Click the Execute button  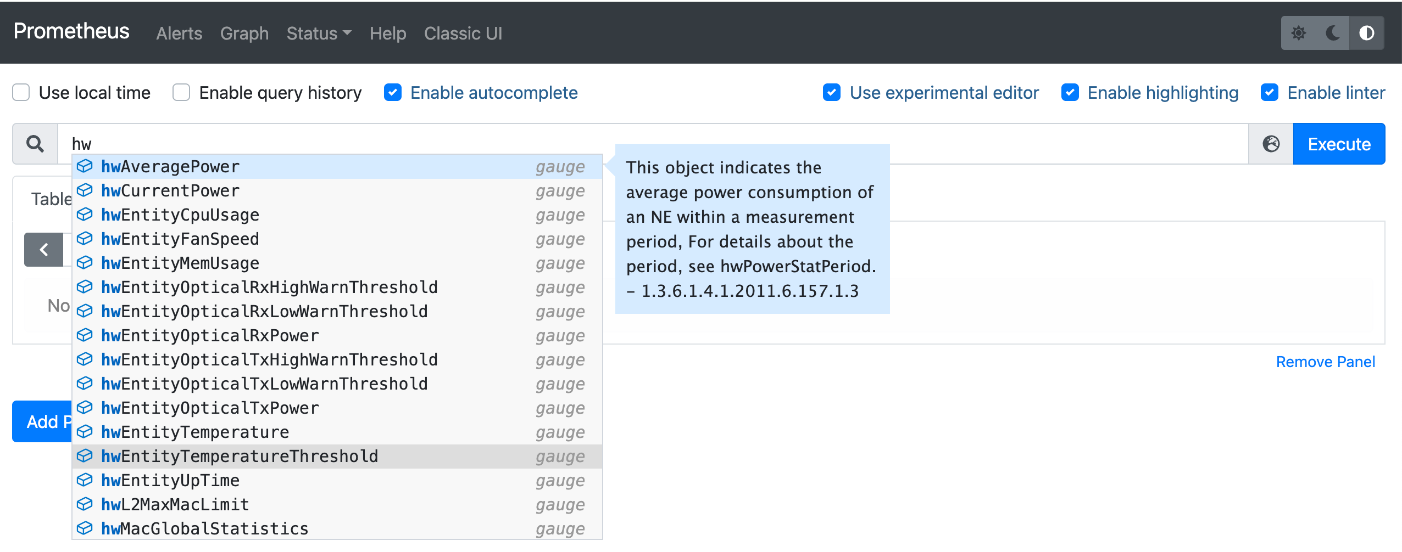[1339, 144]
